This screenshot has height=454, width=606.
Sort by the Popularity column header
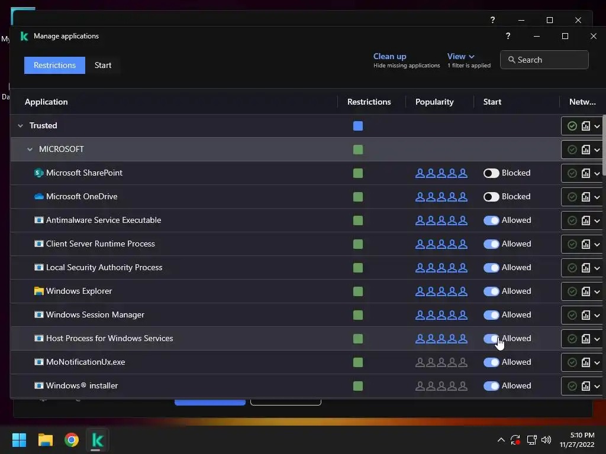(x=434, y=102)
